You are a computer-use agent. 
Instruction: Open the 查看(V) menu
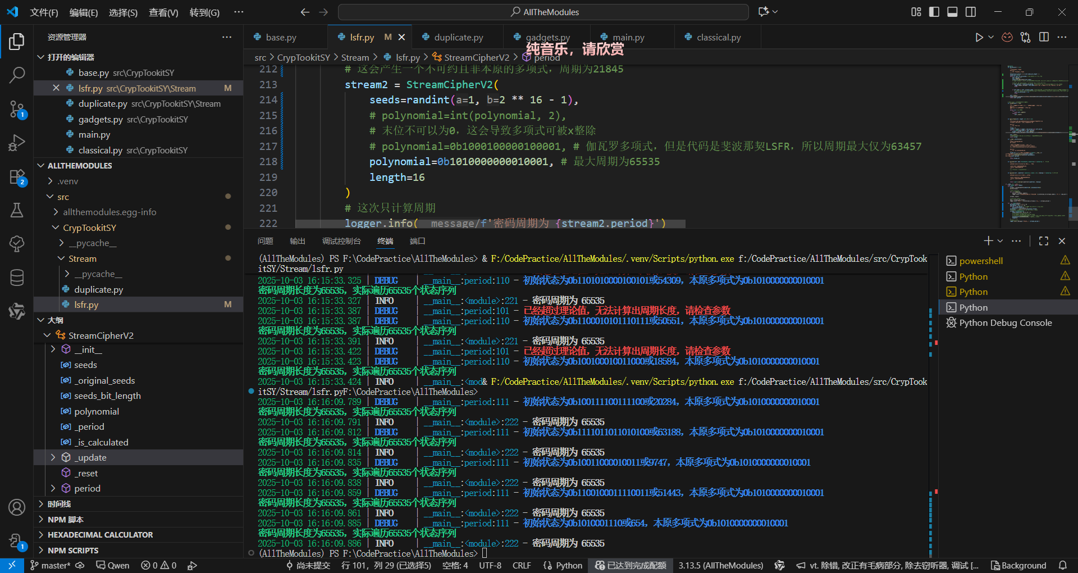[x=163, y=12]
